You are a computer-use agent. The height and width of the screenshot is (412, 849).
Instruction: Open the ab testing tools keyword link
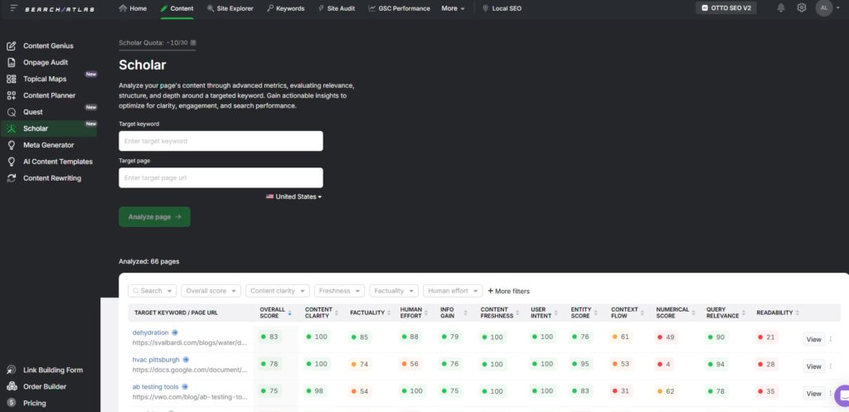[x=156, y=386]
